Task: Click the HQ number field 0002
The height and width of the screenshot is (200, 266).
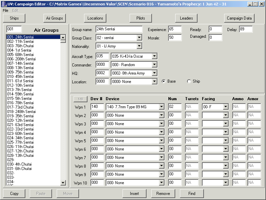Action: click(x=102, y=73)
